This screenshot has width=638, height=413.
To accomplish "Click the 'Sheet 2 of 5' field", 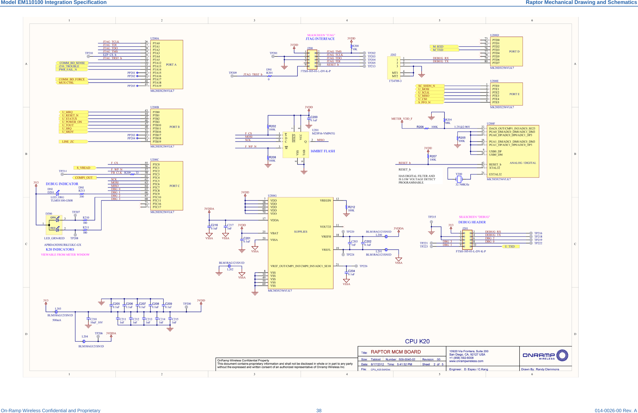I will coord(433,364).
